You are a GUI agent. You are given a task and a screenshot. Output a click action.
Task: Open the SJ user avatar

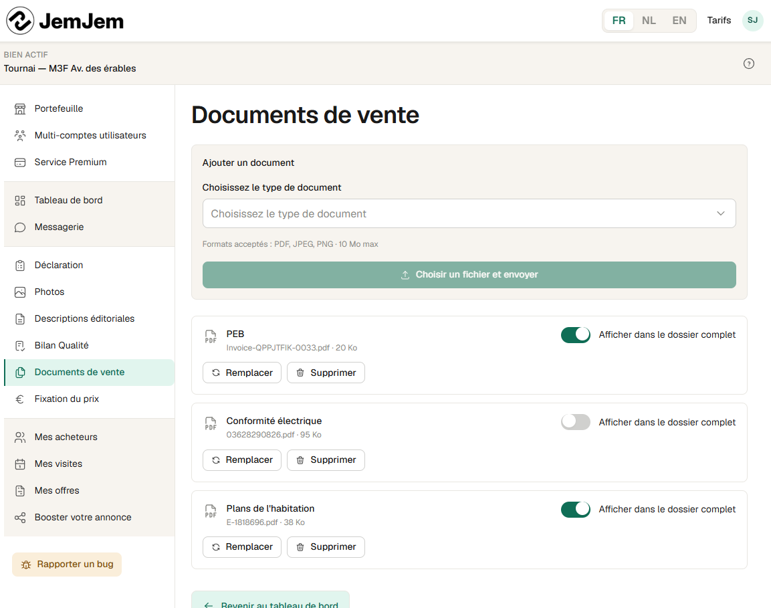click(752, 21)
